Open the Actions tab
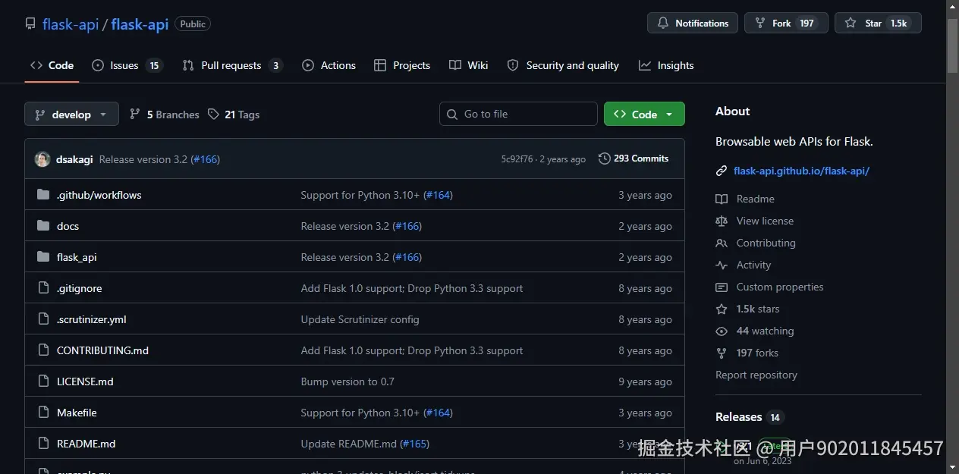959x474 pixels. [x=329, y=65]
